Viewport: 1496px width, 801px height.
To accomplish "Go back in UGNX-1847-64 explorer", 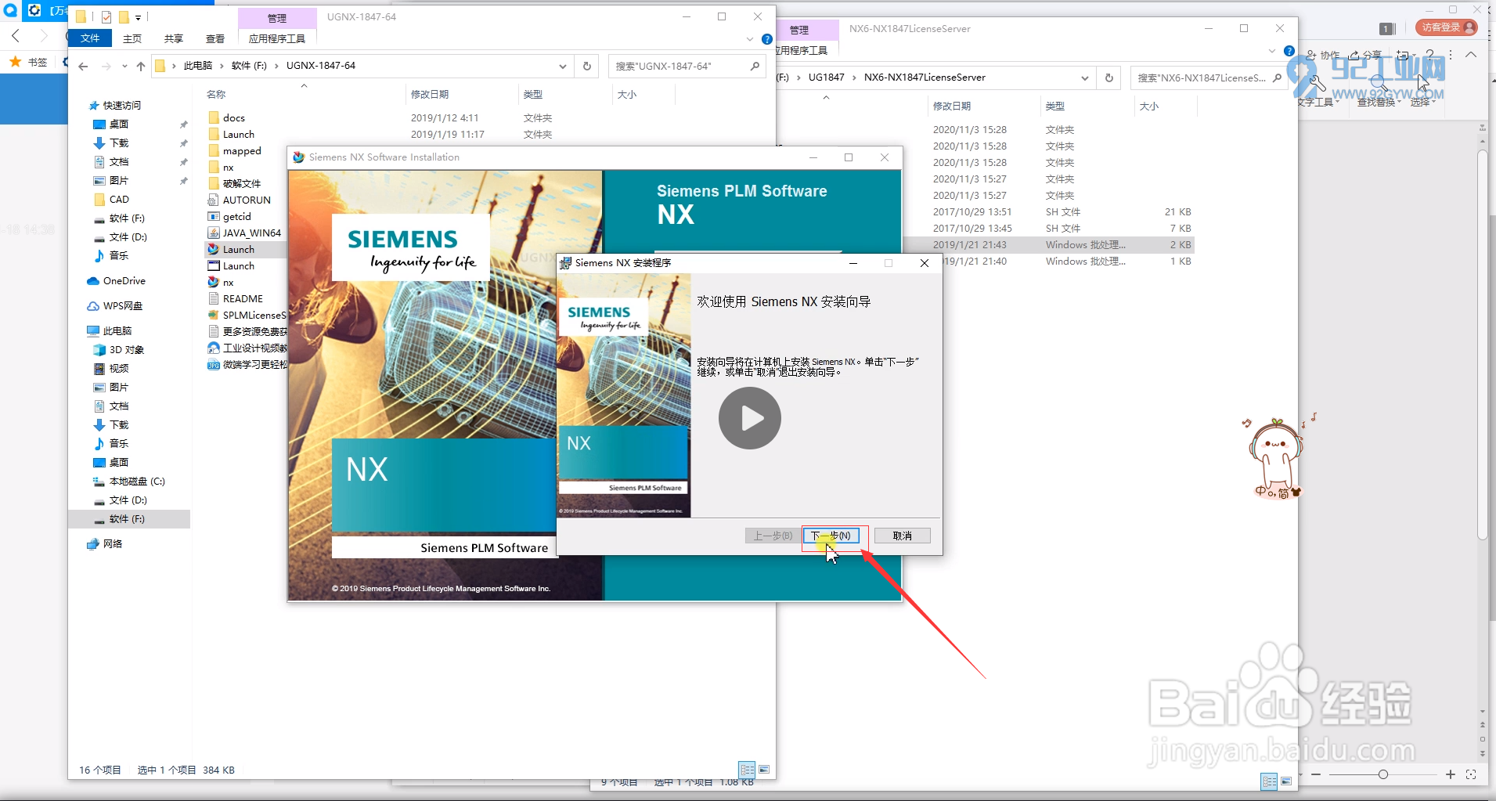I will click(83, 67).
